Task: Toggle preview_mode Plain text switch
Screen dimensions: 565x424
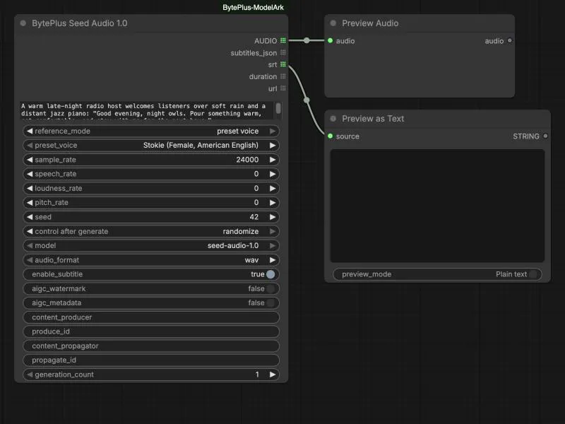Action: (534, 274)
